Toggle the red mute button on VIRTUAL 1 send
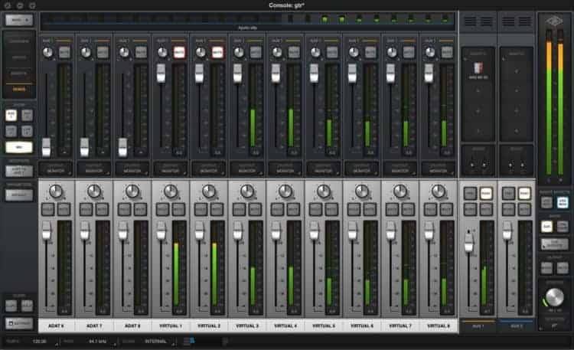Viewport: 574px width, 350px height. point(179,52)
